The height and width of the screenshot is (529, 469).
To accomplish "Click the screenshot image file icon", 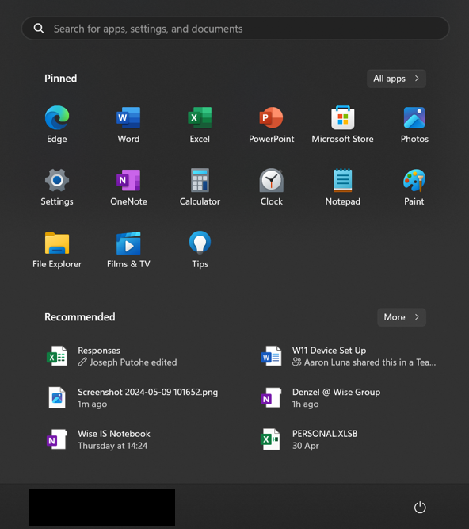I will (x=57, y=398).
